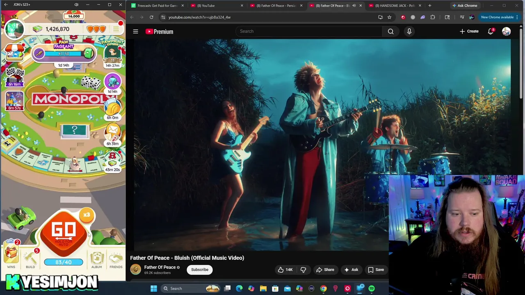Focus the YouTube search field
The image size is (525, 295).
click(309, 31)
